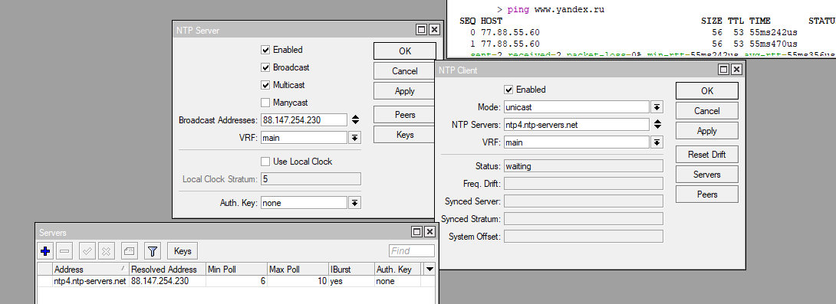Maximize the Servers window

tap(416, 231)
